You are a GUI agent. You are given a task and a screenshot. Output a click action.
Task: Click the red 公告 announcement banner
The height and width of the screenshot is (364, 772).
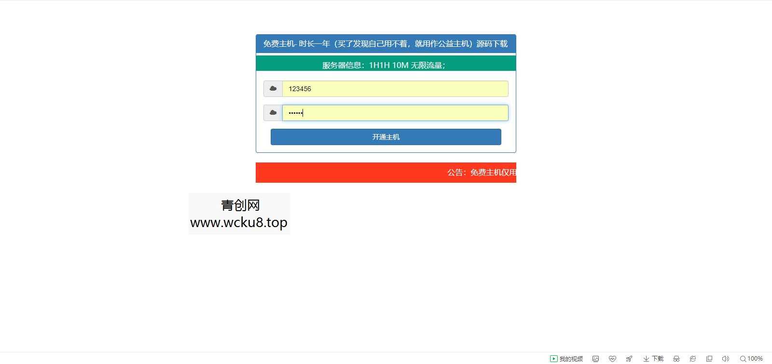coord(386,173)
